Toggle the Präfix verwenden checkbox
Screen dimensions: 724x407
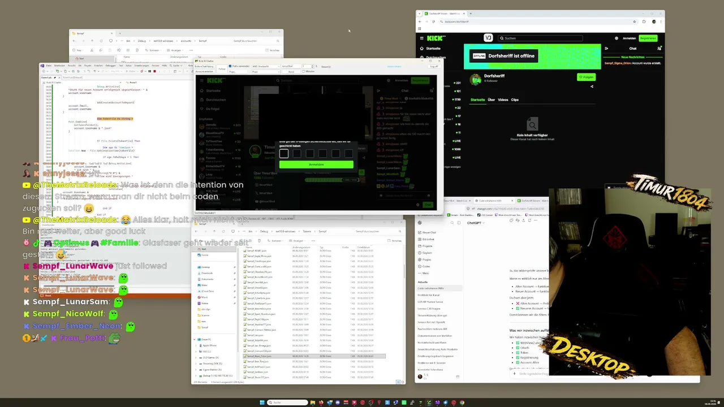[x=230, y=66]
